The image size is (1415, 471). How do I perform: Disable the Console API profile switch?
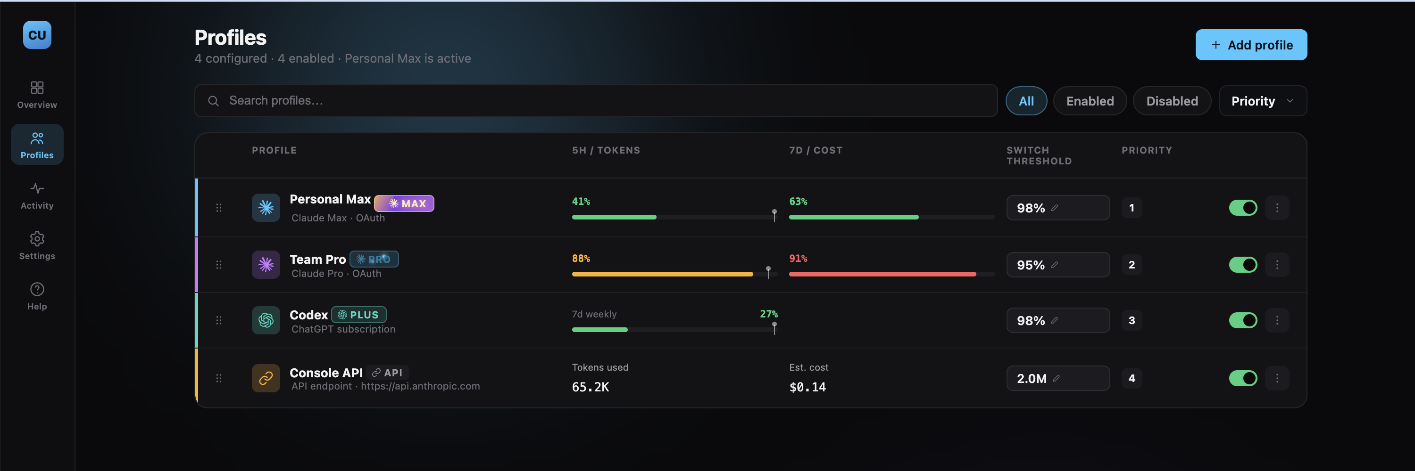(x=1242, y=378)
